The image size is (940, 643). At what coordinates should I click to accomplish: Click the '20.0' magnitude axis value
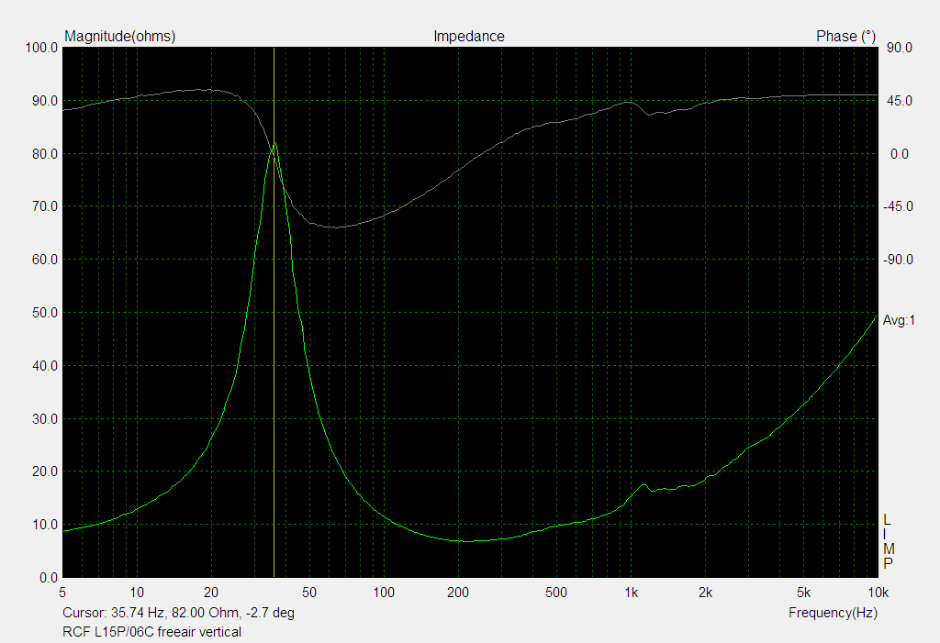pyautogui.click(x=45, y=471)
